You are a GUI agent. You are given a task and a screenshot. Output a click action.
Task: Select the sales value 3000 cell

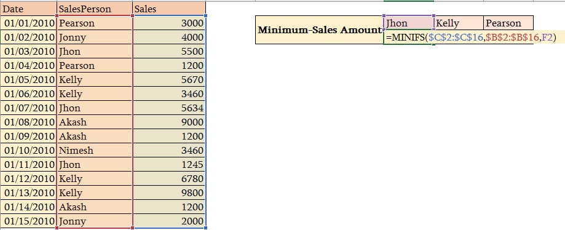tap(169, 23)
